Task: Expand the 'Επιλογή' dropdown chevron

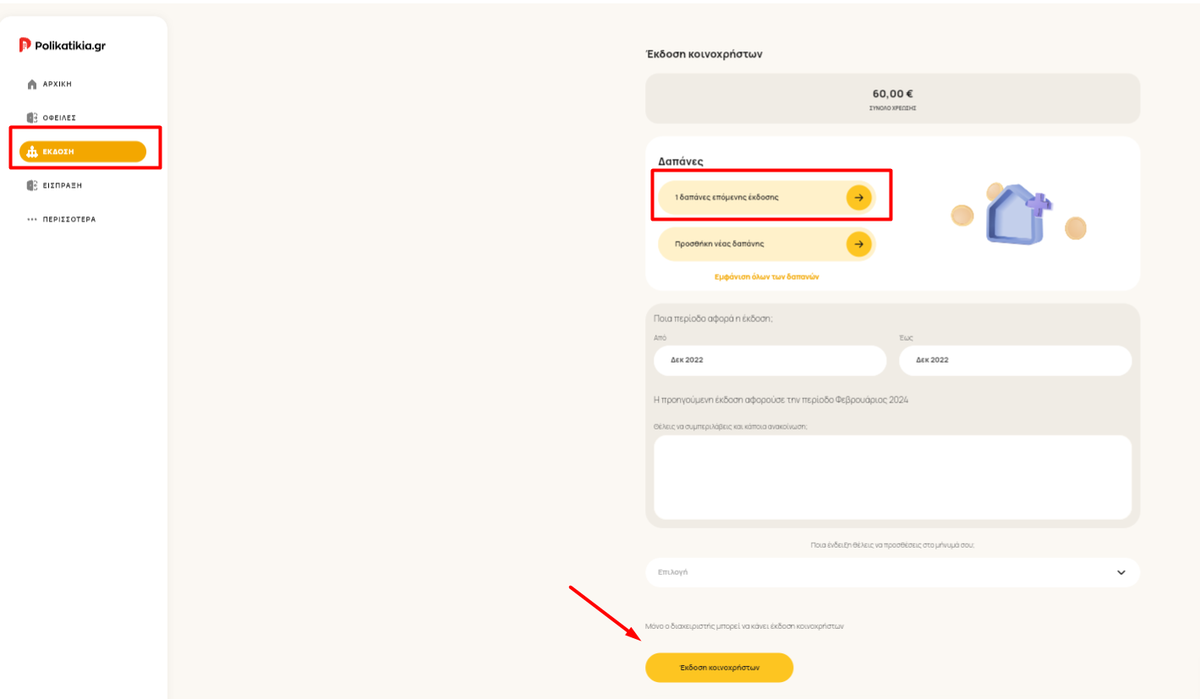Action: (x=1121, y=572)
